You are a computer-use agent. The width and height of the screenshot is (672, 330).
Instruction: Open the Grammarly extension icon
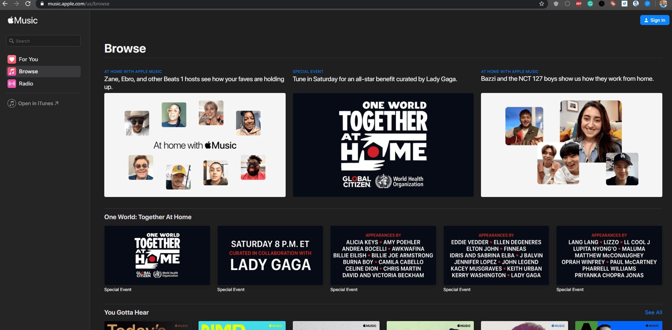[590, 4]
